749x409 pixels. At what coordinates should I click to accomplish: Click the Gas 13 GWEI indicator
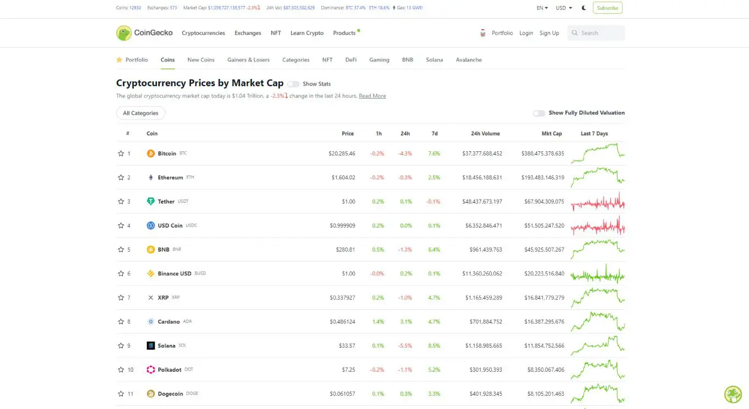pyautogui.click(x=407, y=8)
